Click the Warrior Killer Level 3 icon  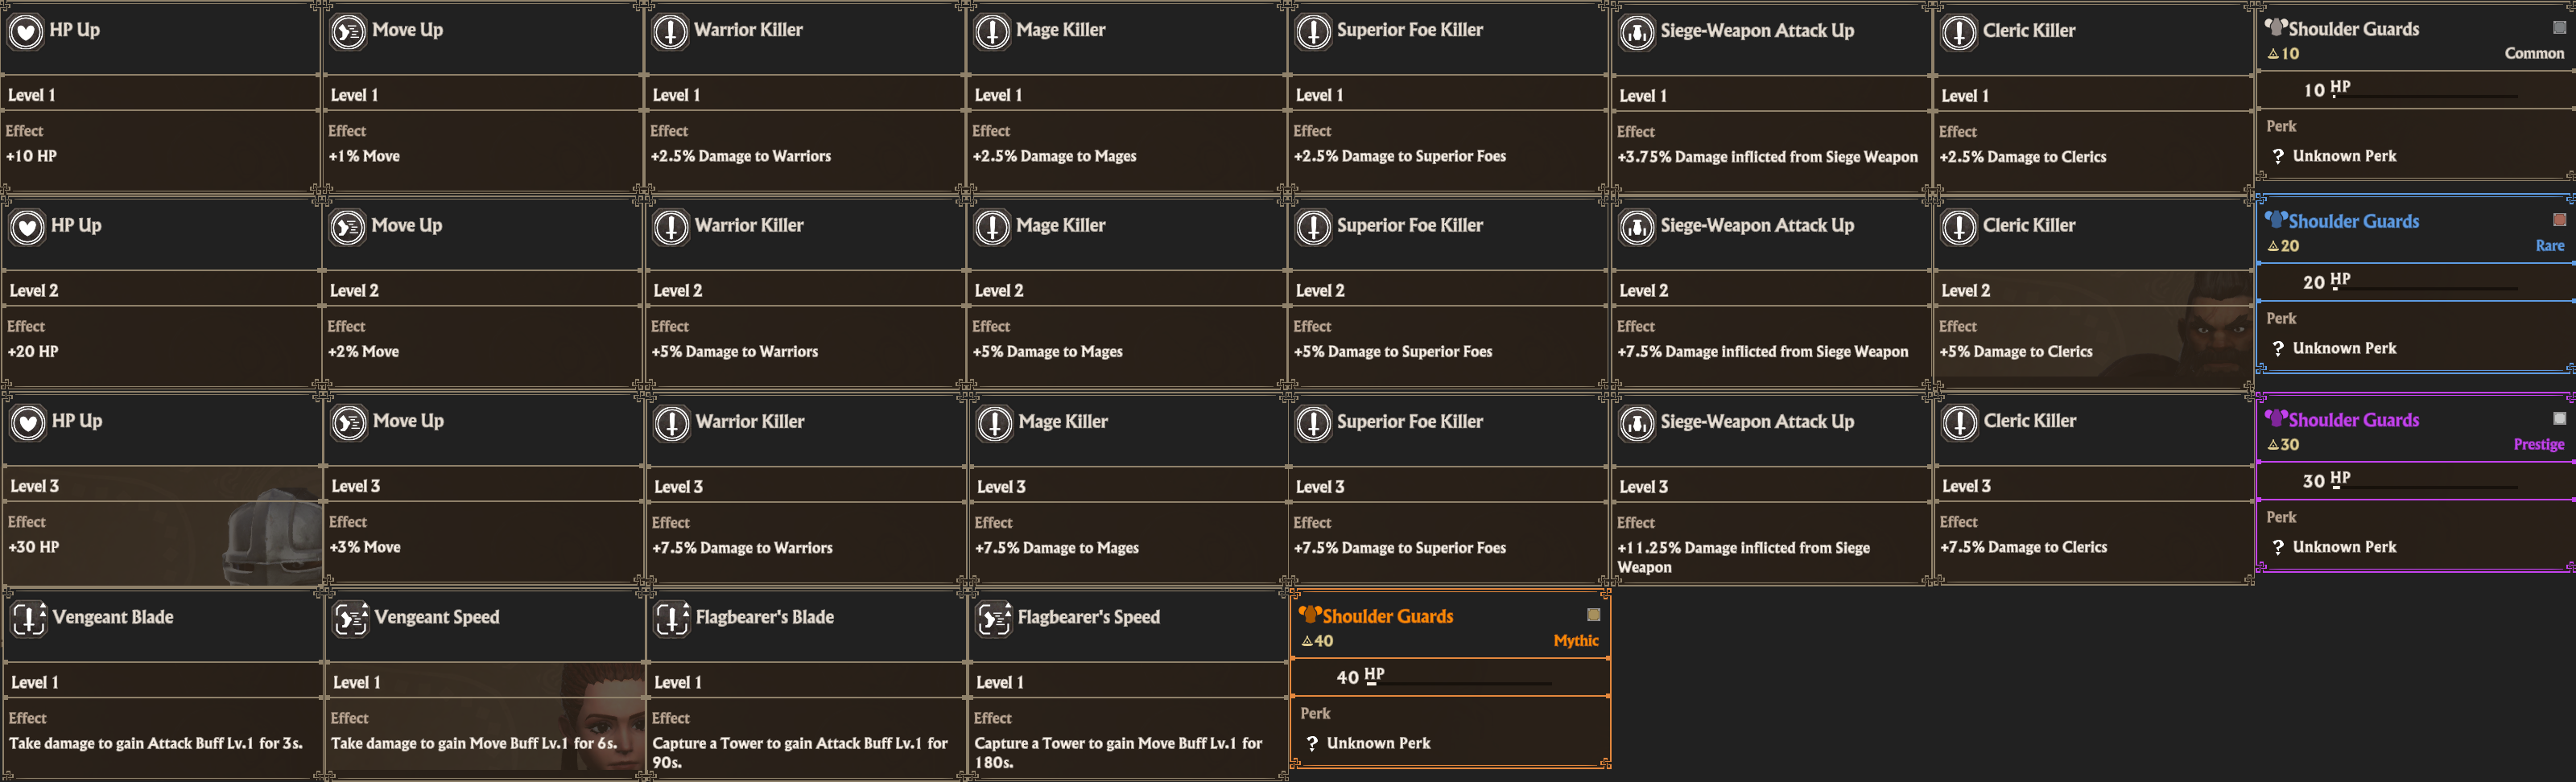coord(672,424)
